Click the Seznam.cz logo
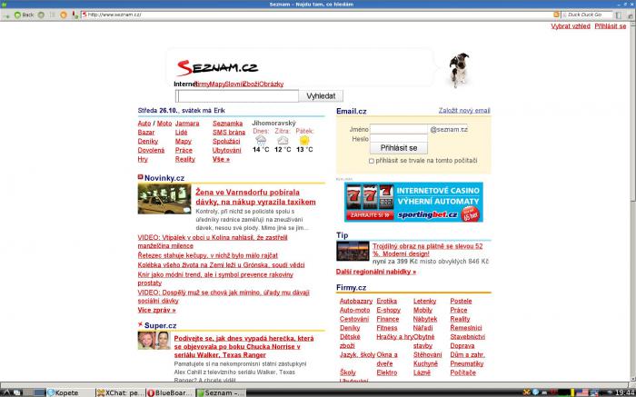The width and height of the screenshot is (636, 397). 217,68
